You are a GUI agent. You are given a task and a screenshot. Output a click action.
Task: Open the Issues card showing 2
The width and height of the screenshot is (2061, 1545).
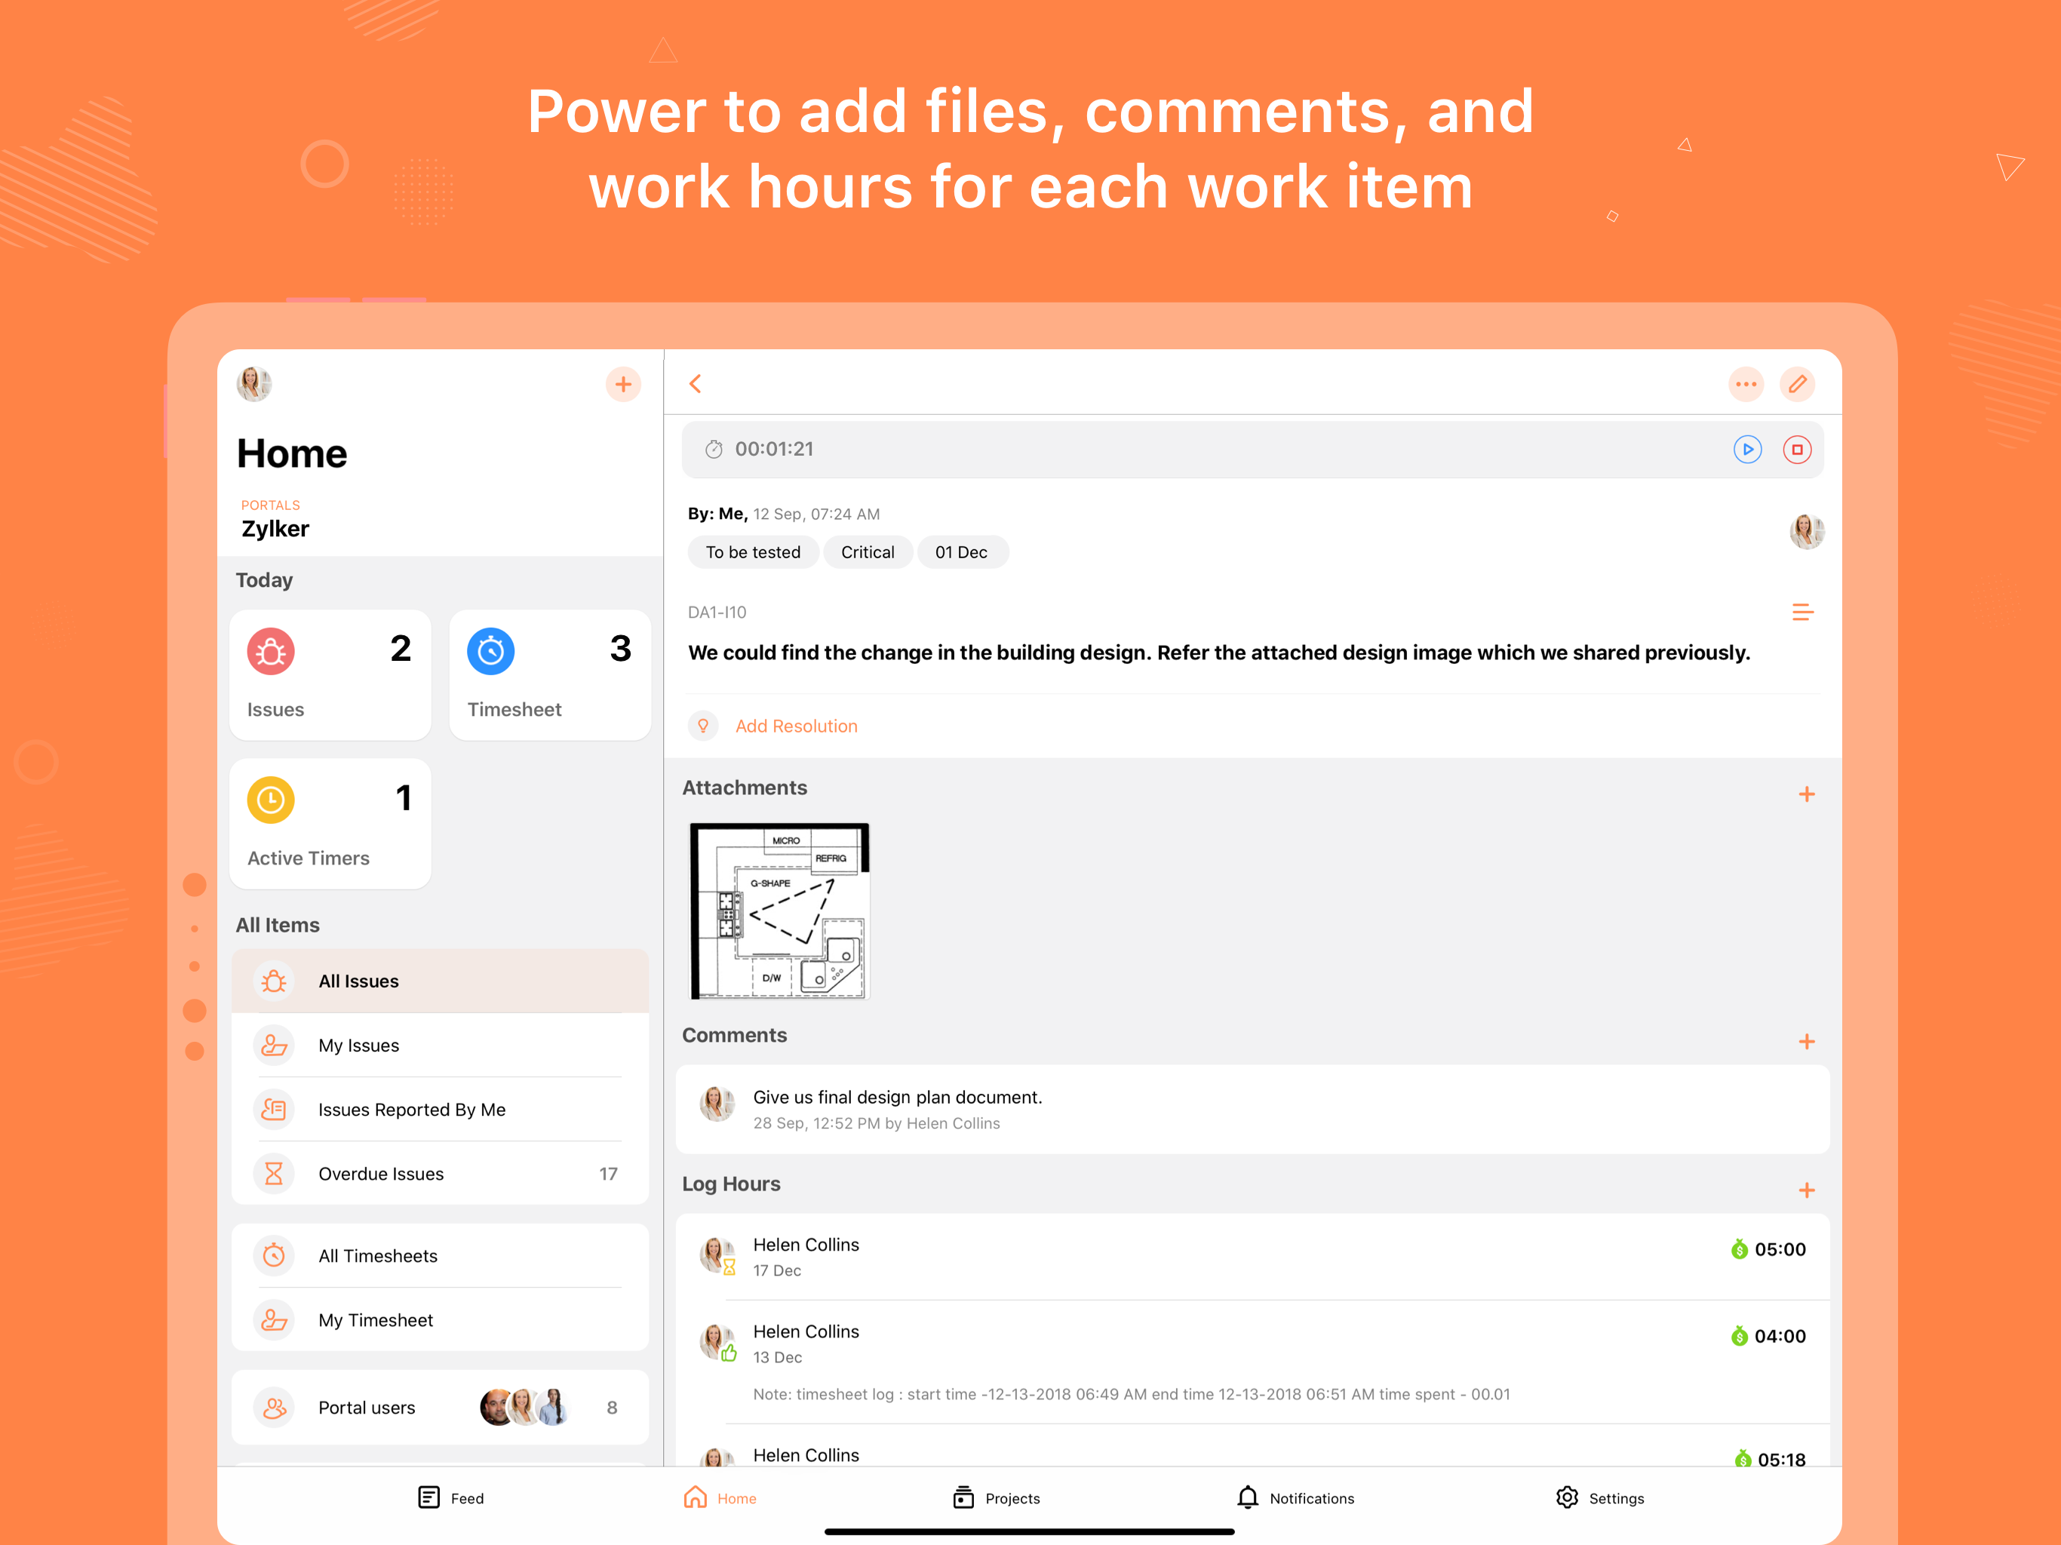[x=330, y=674]
